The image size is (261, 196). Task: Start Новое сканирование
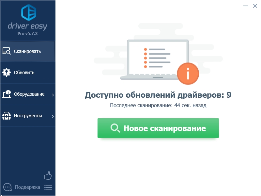coord(158,128)
